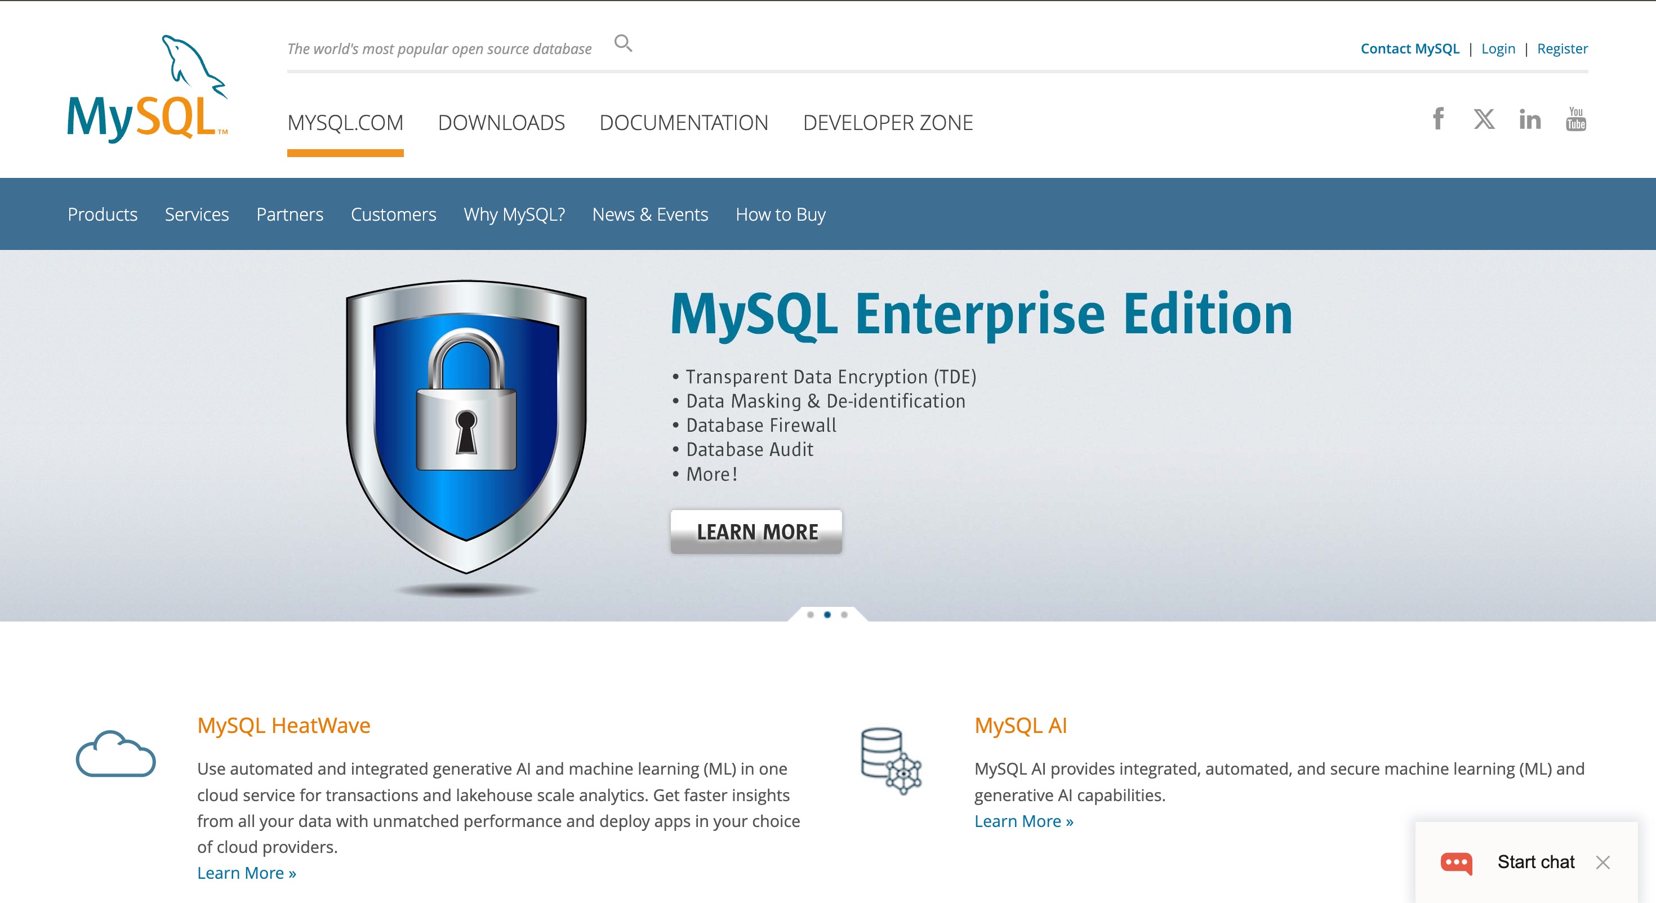This screenshot has width=1656, height=903.
Task: Open the LinkedIn social icon
Action: coord(1529,119)
